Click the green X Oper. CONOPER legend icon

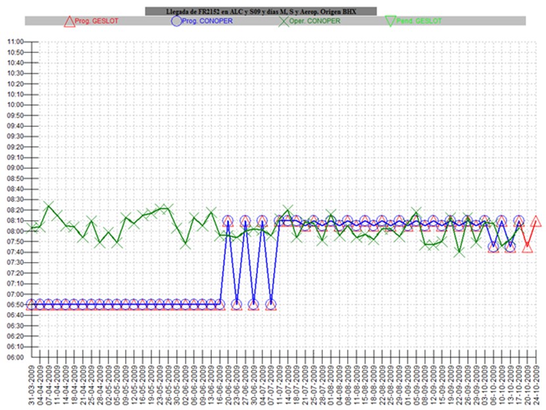[x=284, y=21]
